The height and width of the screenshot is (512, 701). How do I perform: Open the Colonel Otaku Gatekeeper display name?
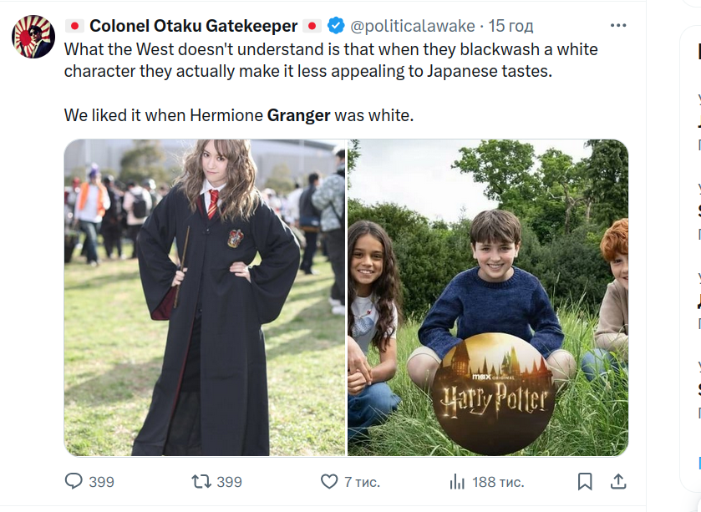[x=193, y=26]
